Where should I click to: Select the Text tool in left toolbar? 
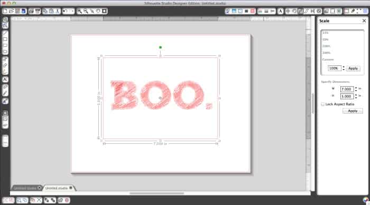pyautogui.click(x=5, y=80)
